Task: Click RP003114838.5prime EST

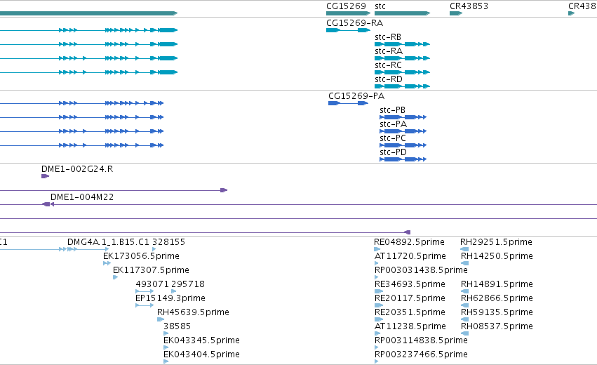Action: [377, 347]
